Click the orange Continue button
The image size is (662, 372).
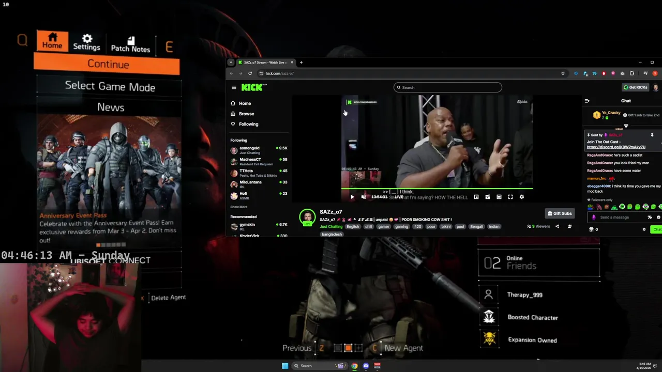pyautogui.click(x=108, y=64)
